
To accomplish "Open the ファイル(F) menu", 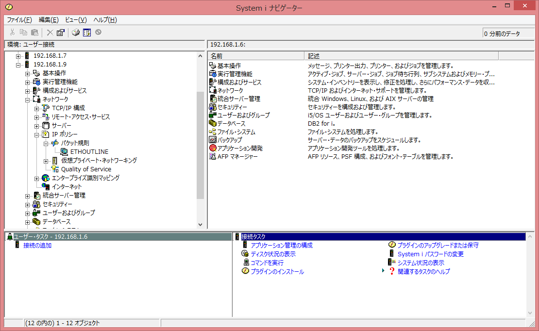I will [x=19, y=20].
